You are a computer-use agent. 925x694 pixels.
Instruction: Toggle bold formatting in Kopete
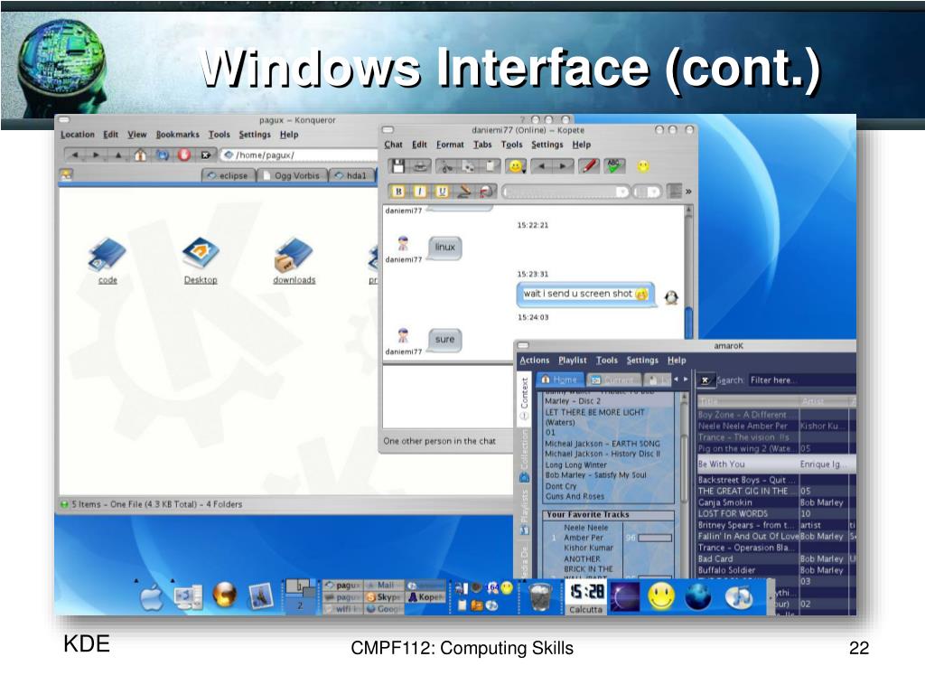tap(398, 192)
